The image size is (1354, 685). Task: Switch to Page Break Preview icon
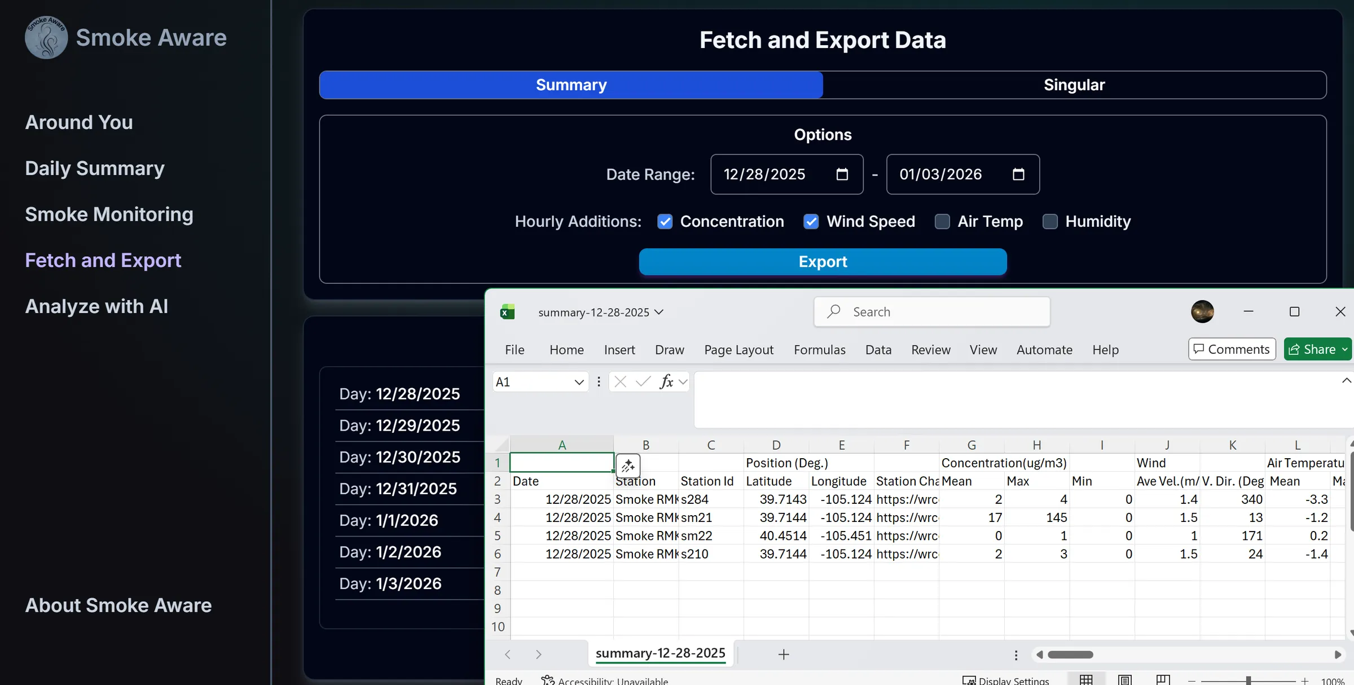pos(1163,680)
